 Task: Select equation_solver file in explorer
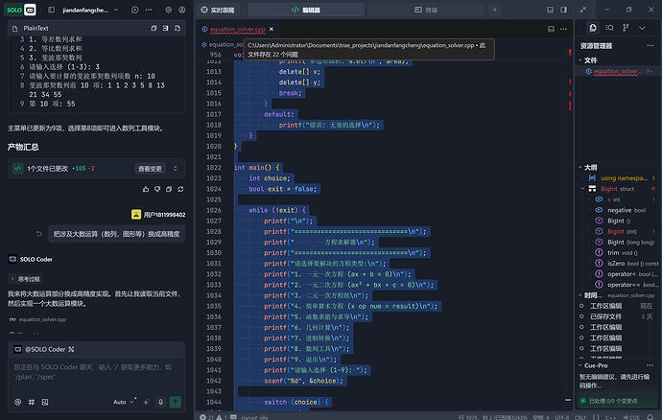616,71
